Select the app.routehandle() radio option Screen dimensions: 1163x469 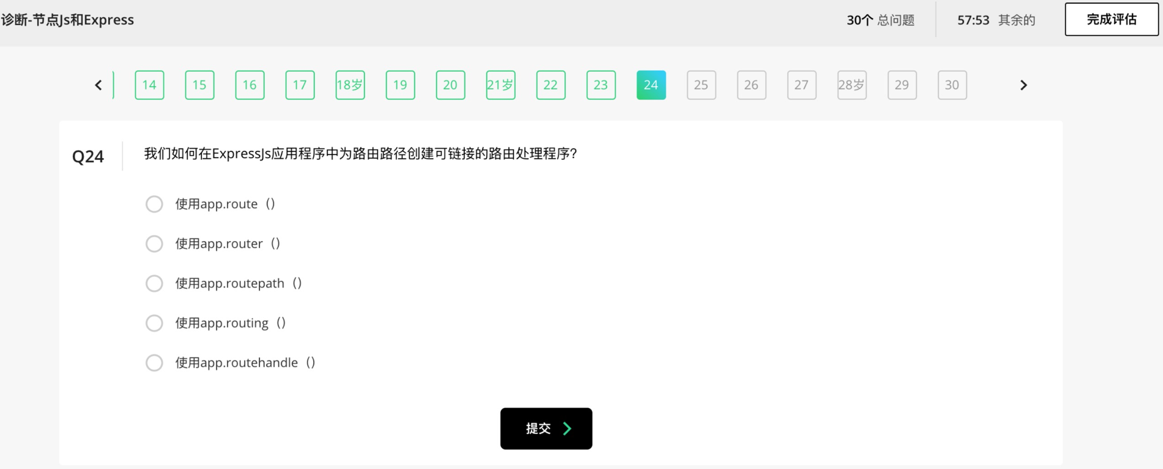point(154,363)
